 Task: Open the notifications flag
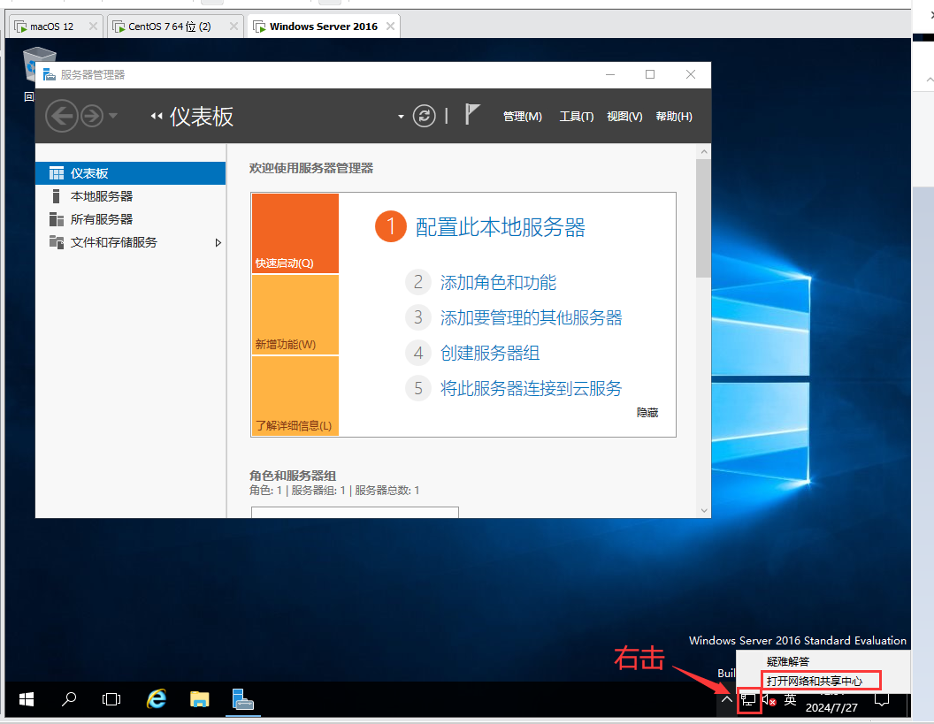point(471,114)
